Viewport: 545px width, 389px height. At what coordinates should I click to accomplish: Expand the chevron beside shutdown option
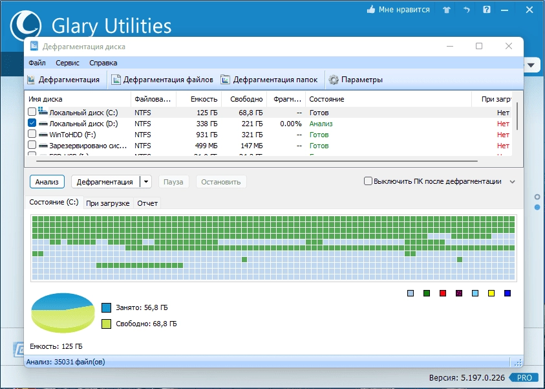(512, 182)
